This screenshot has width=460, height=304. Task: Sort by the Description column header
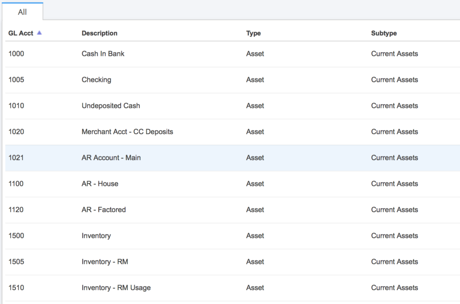point(99,33)
